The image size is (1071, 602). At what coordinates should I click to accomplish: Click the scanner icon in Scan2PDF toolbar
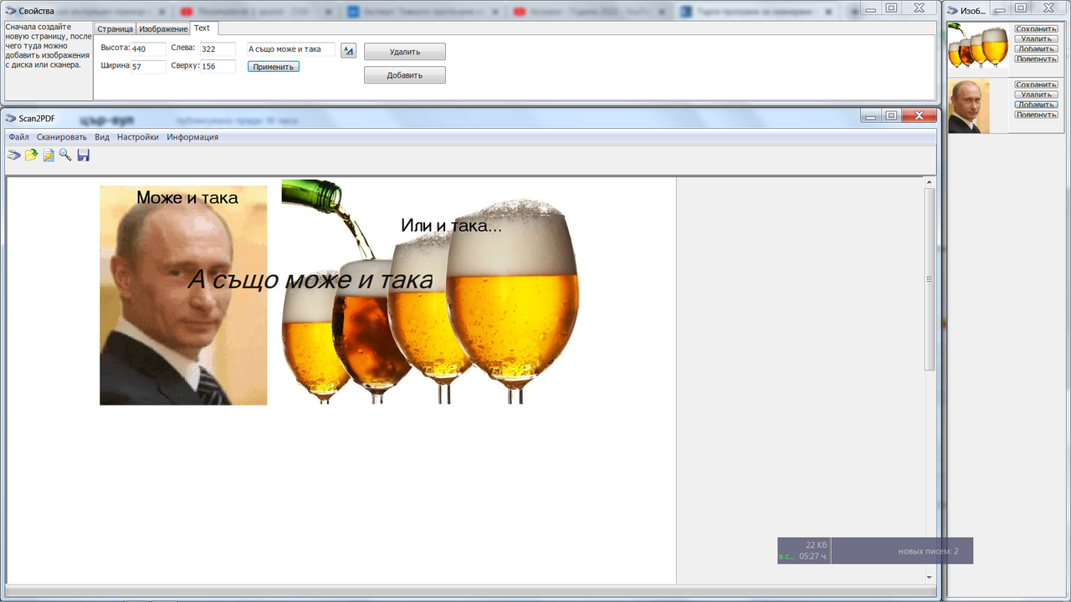(x=13, y=155)
